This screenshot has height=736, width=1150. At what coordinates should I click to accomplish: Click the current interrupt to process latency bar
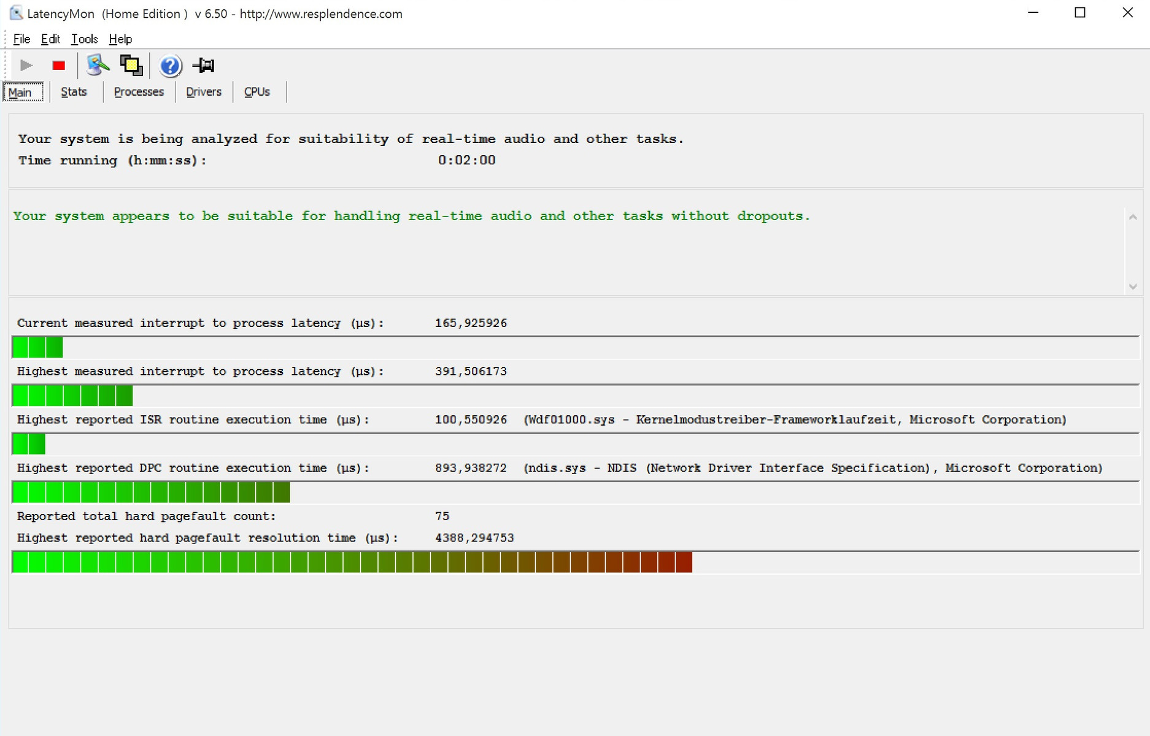click(576, 347)
